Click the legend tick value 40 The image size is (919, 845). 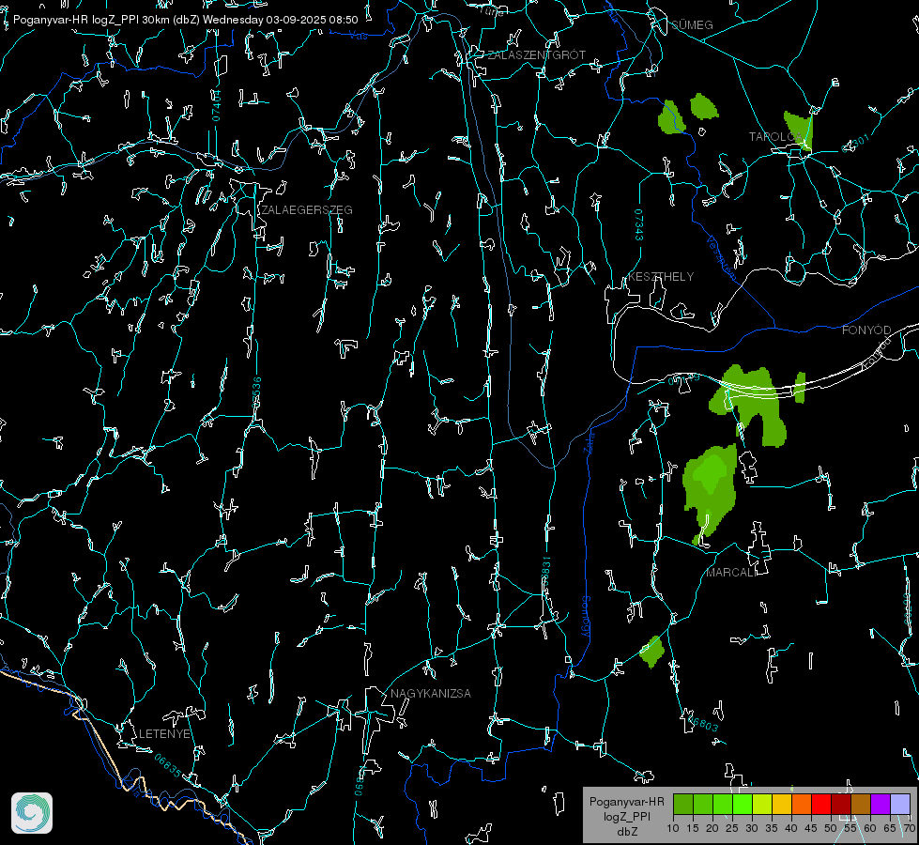[x=791, y=828]
